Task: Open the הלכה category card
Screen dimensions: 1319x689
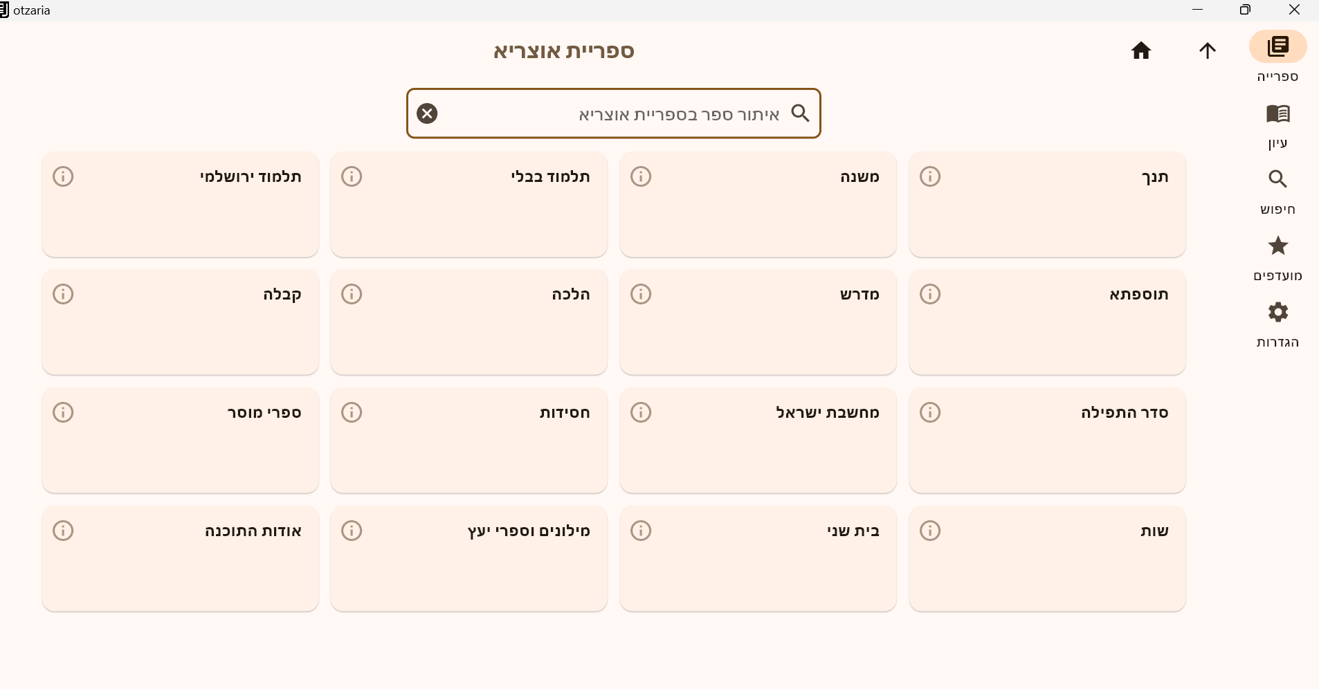Action: pyautogui.click(x=469, y=322)
